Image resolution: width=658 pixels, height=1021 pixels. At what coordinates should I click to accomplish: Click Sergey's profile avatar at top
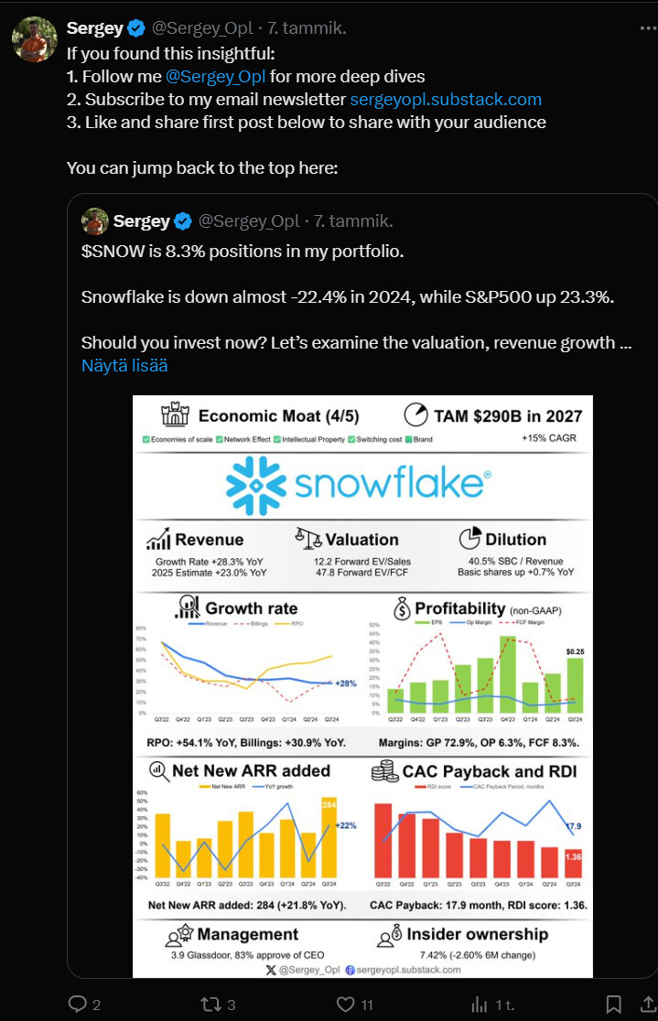pyautogui.click(x=34, y=38)
